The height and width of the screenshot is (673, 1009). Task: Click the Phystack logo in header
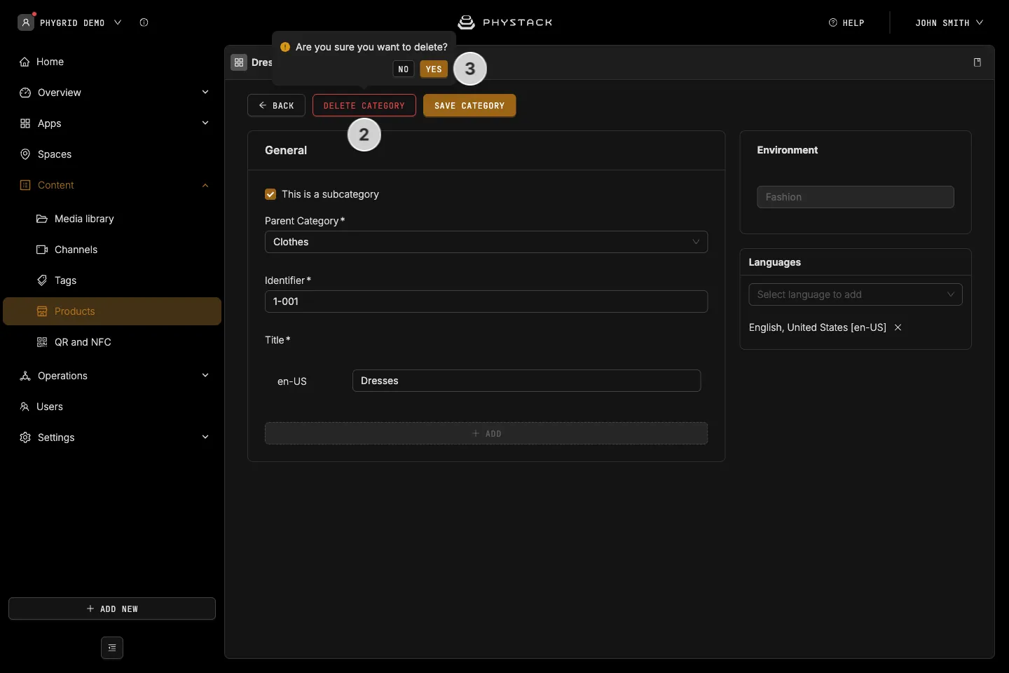coord(504,22)
